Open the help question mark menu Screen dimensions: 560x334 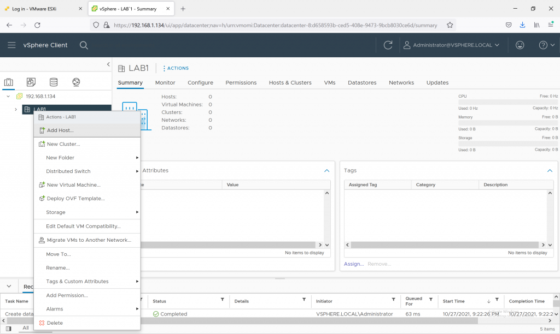[546, 45]
